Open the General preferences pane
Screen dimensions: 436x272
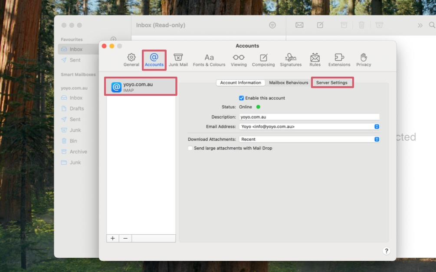tap(131, 60)
